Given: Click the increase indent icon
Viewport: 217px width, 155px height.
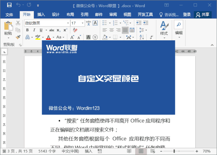Looking at the screenshot, I should 146,23.
